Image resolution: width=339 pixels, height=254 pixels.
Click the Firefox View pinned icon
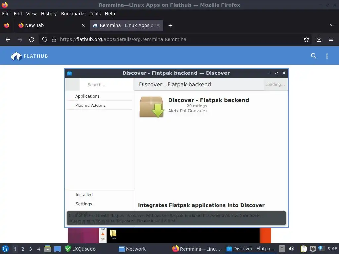pyautogui.click(x=7, y=25)
